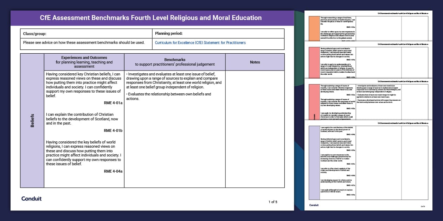The width and height of the screenshot is (443, 221).
Task: Select the purple document title banner
Action: pos(152,18)
